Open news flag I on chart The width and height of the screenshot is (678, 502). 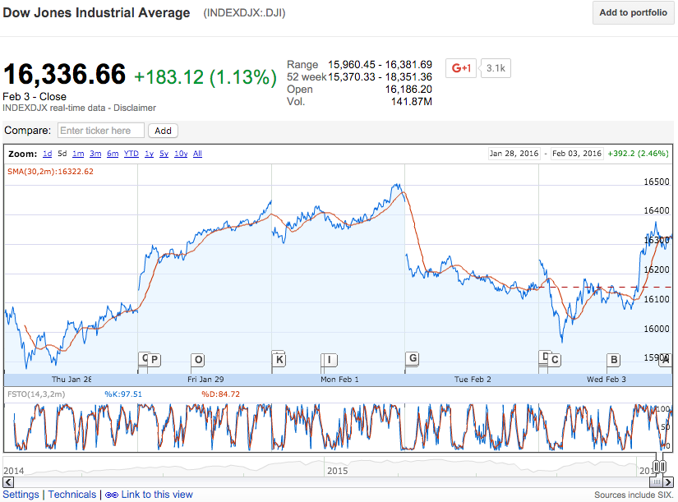[330, 360]
